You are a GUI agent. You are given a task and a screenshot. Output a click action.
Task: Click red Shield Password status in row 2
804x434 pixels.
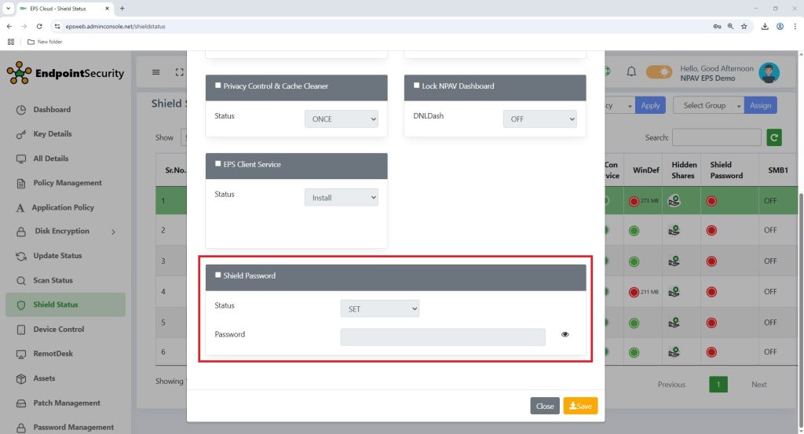711,230
